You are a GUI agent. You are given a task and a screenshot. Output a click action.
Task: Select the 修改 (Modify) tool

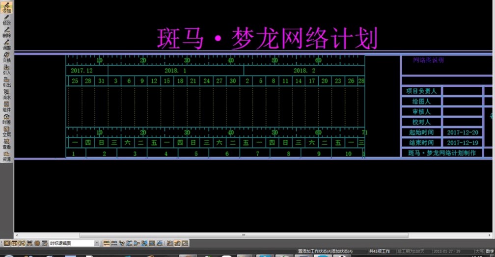click(6, 20)
